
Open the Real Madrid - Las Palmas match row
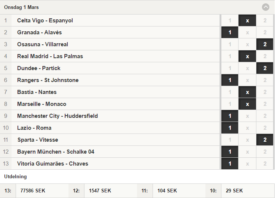pos(110,56)
